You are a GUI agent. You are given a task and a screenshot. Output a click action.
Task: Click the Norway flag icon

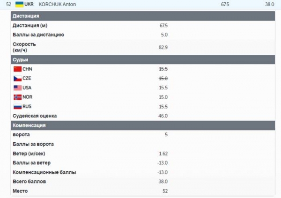point(18,97)
